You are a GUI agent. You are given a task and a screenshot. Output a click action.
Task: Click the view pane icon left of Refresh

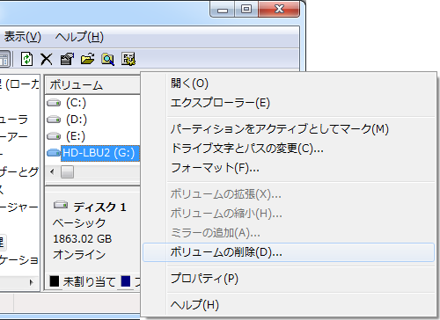(4, 59)
